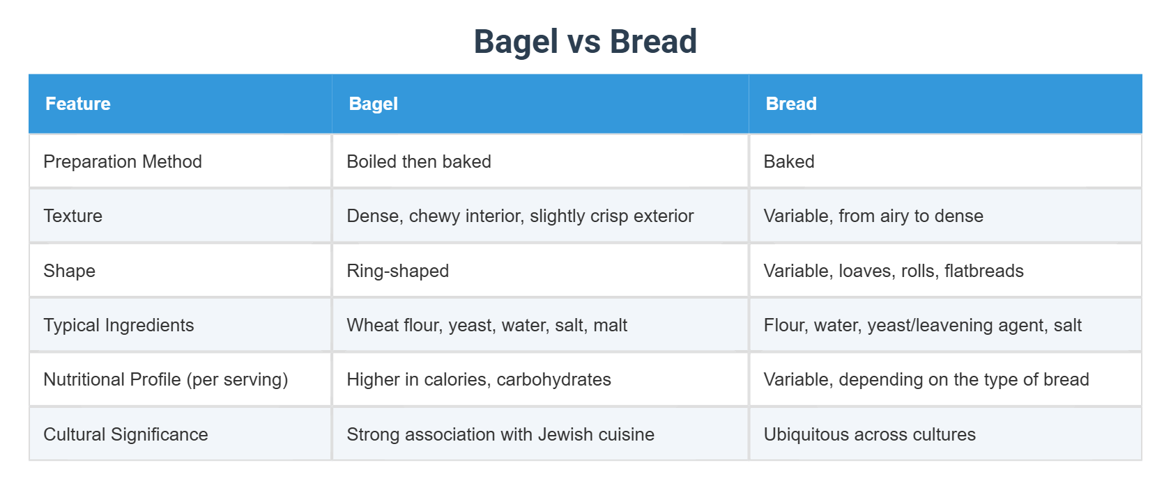Click the Feature column header
This screenshot has height=490, width=1171.
click(x=78, y=104)
